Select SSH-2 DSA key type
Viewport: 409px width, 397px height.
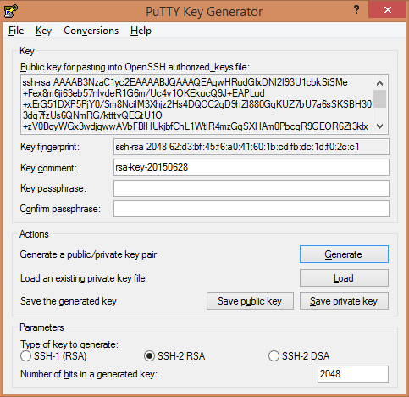coord(274,356)
